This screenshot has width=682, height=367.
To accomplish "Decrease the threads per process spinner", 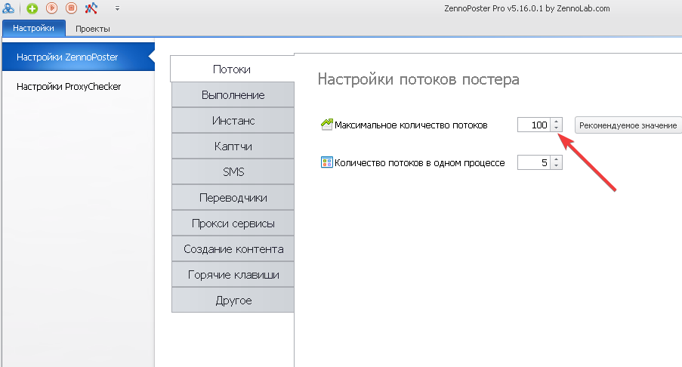I will (557, 166).
